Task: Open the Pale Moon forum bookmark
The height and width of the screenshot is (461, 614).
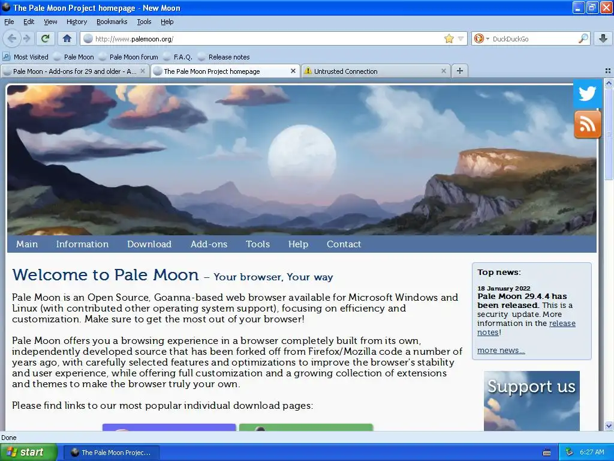Action: (128, 57)
